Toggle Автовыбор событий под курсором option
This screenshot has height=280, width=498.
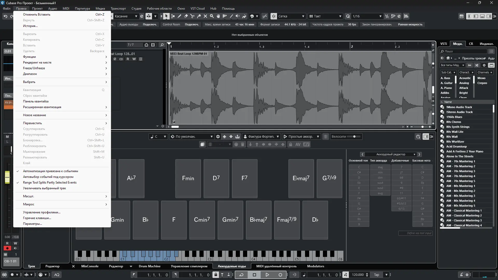[48, 177]
